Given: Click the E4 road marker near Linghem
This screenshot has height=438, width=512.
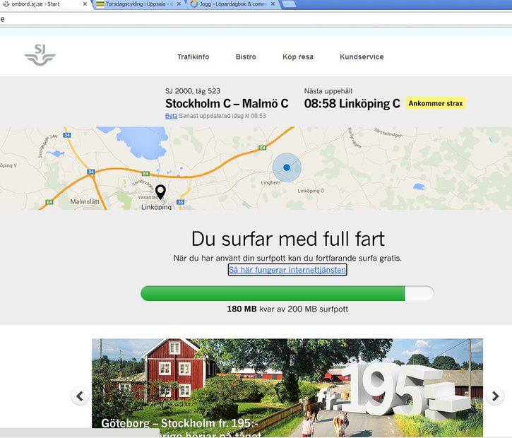Looking at the screenshot, I should pyautogui.click(x=262, y=148).
